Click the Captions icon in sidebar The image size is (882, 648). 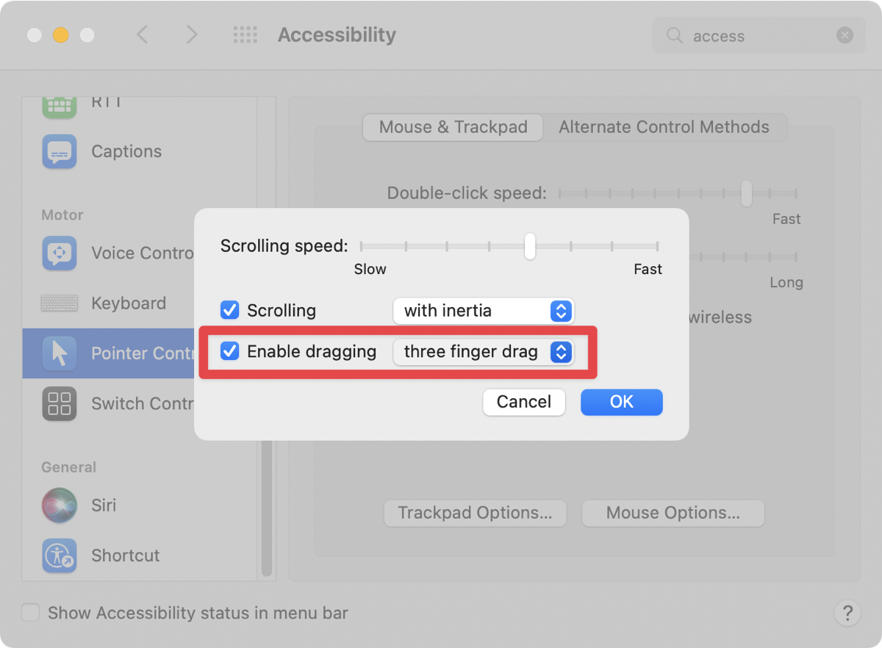(x=60, y=152)
